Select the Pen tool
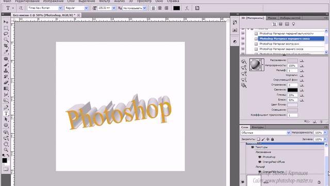The width and height of the screenshot is (330, 186). pyautogui.click(x=6, y=107)
